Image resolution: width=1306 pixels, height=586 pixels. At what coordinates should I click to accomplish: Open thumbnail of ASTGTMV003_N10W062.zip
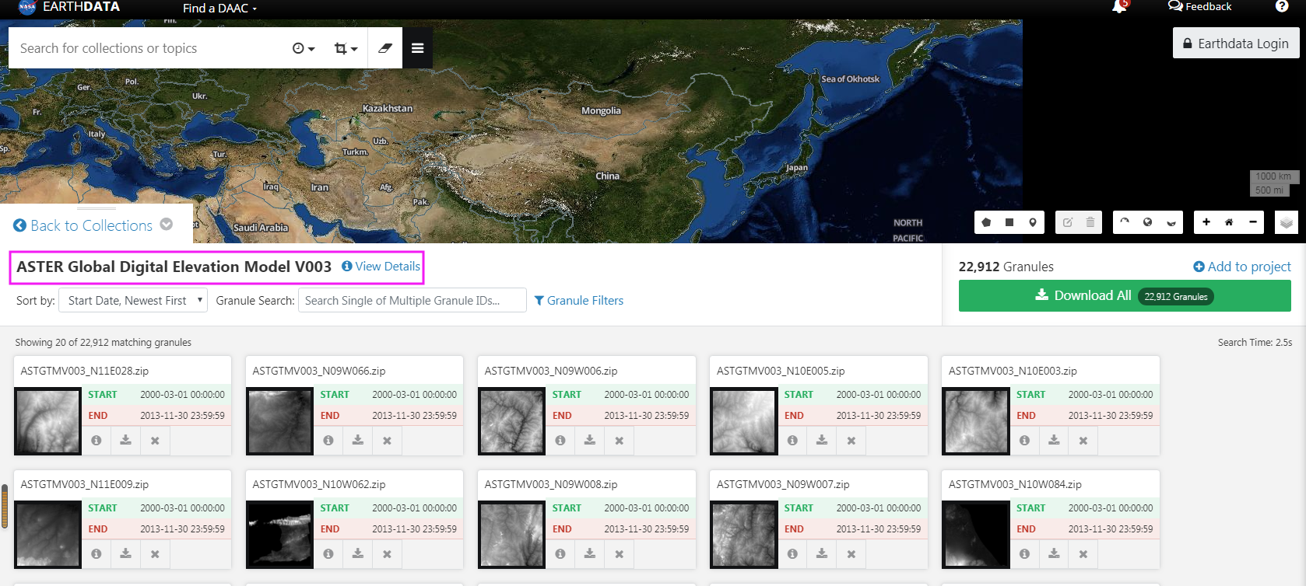click(280, 535)
